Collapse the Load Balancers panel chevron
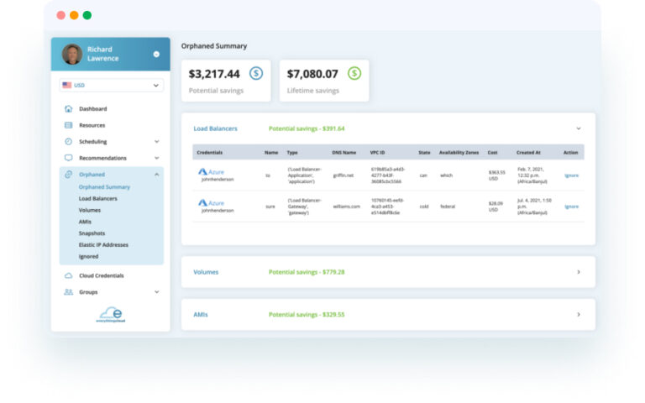 click(x=579, y=128)
